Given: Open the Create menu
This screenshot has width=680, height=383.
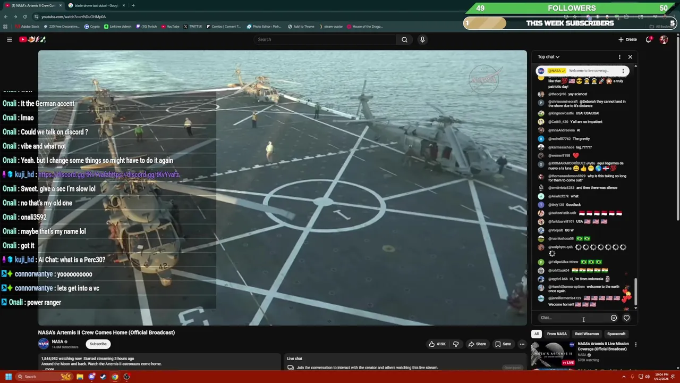Looking at the screenshot, I should point(627,39).
